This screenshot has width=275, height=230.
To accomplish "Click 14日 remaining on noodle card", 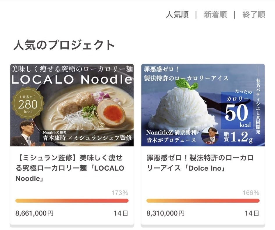I will 121,213.
